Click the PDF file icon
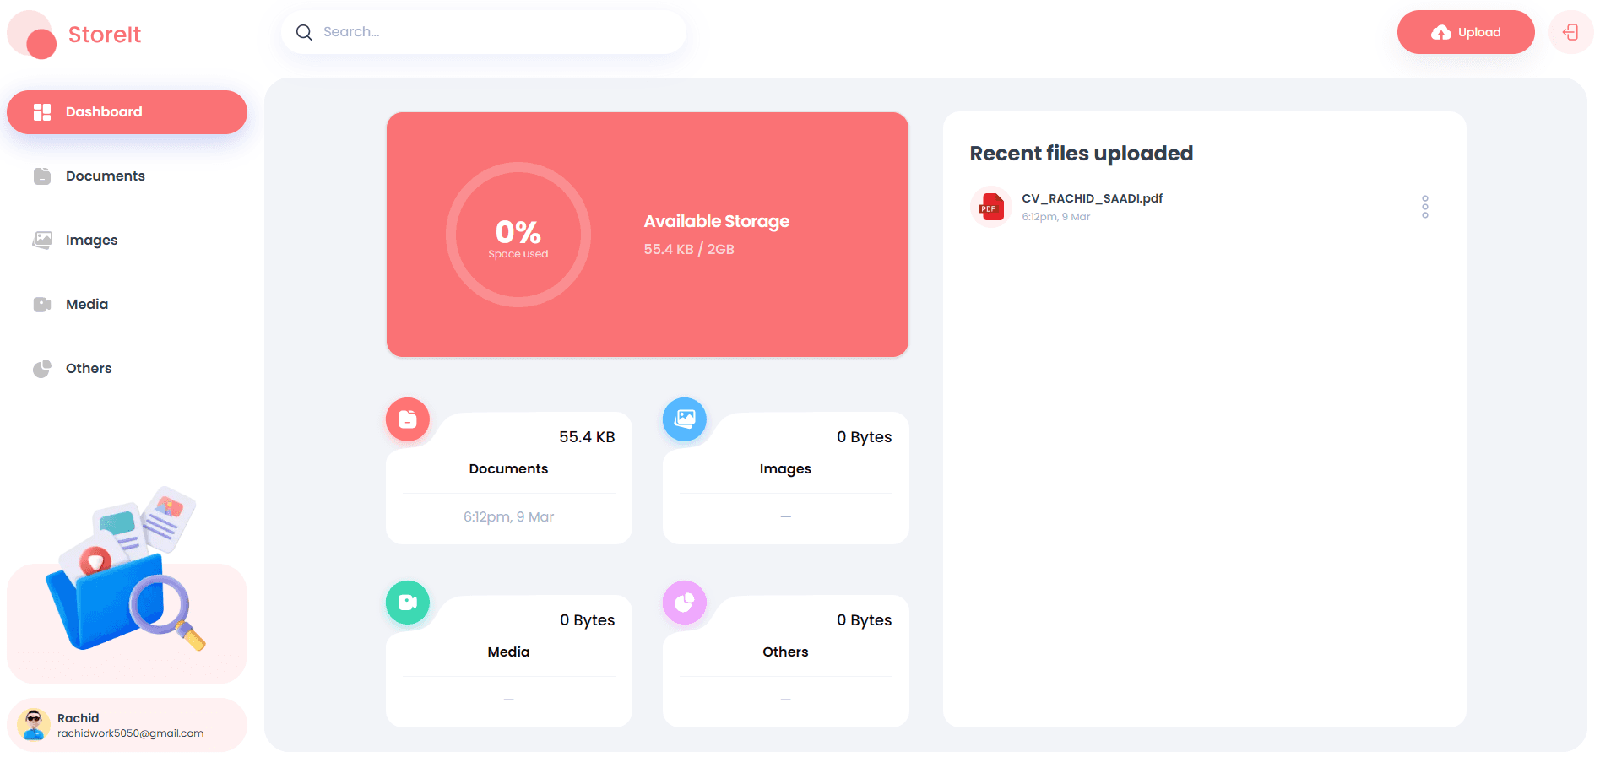The width and height of the screenshot is (1600, 757). [x=990, y=208]
